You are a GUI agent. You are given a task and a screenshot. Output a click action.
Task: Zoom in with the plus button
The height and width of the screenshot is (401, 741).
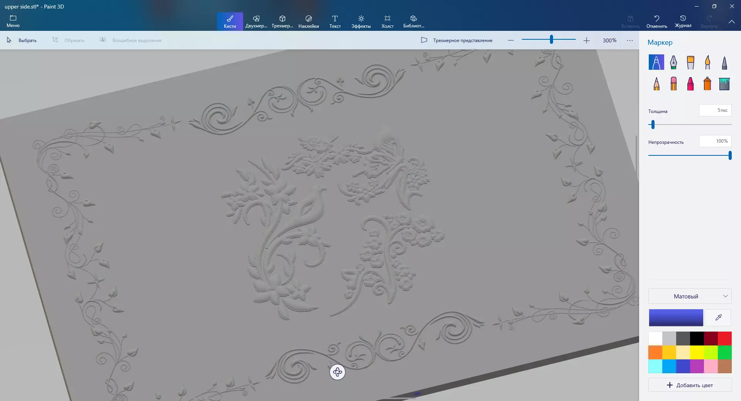(587, 40)
